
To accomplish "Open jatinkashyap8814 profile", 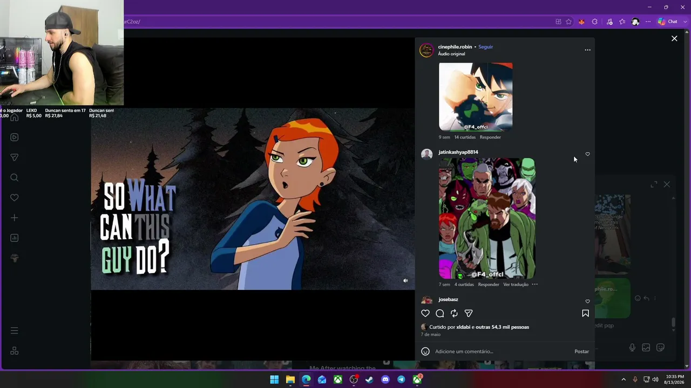I will [x=458, y=152].
